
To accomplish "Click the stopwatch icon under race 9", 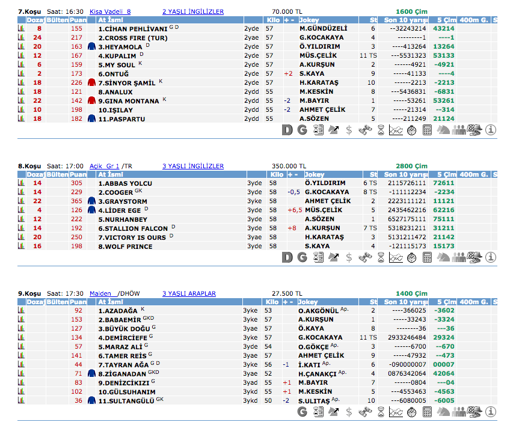I will 412,412.
